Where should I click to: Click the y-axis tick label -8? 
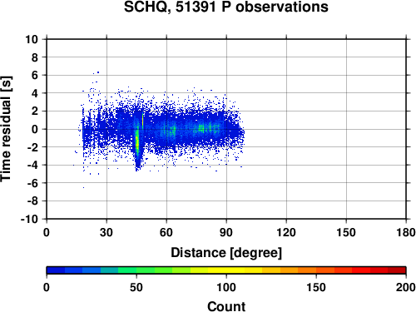tap(32, 201)
